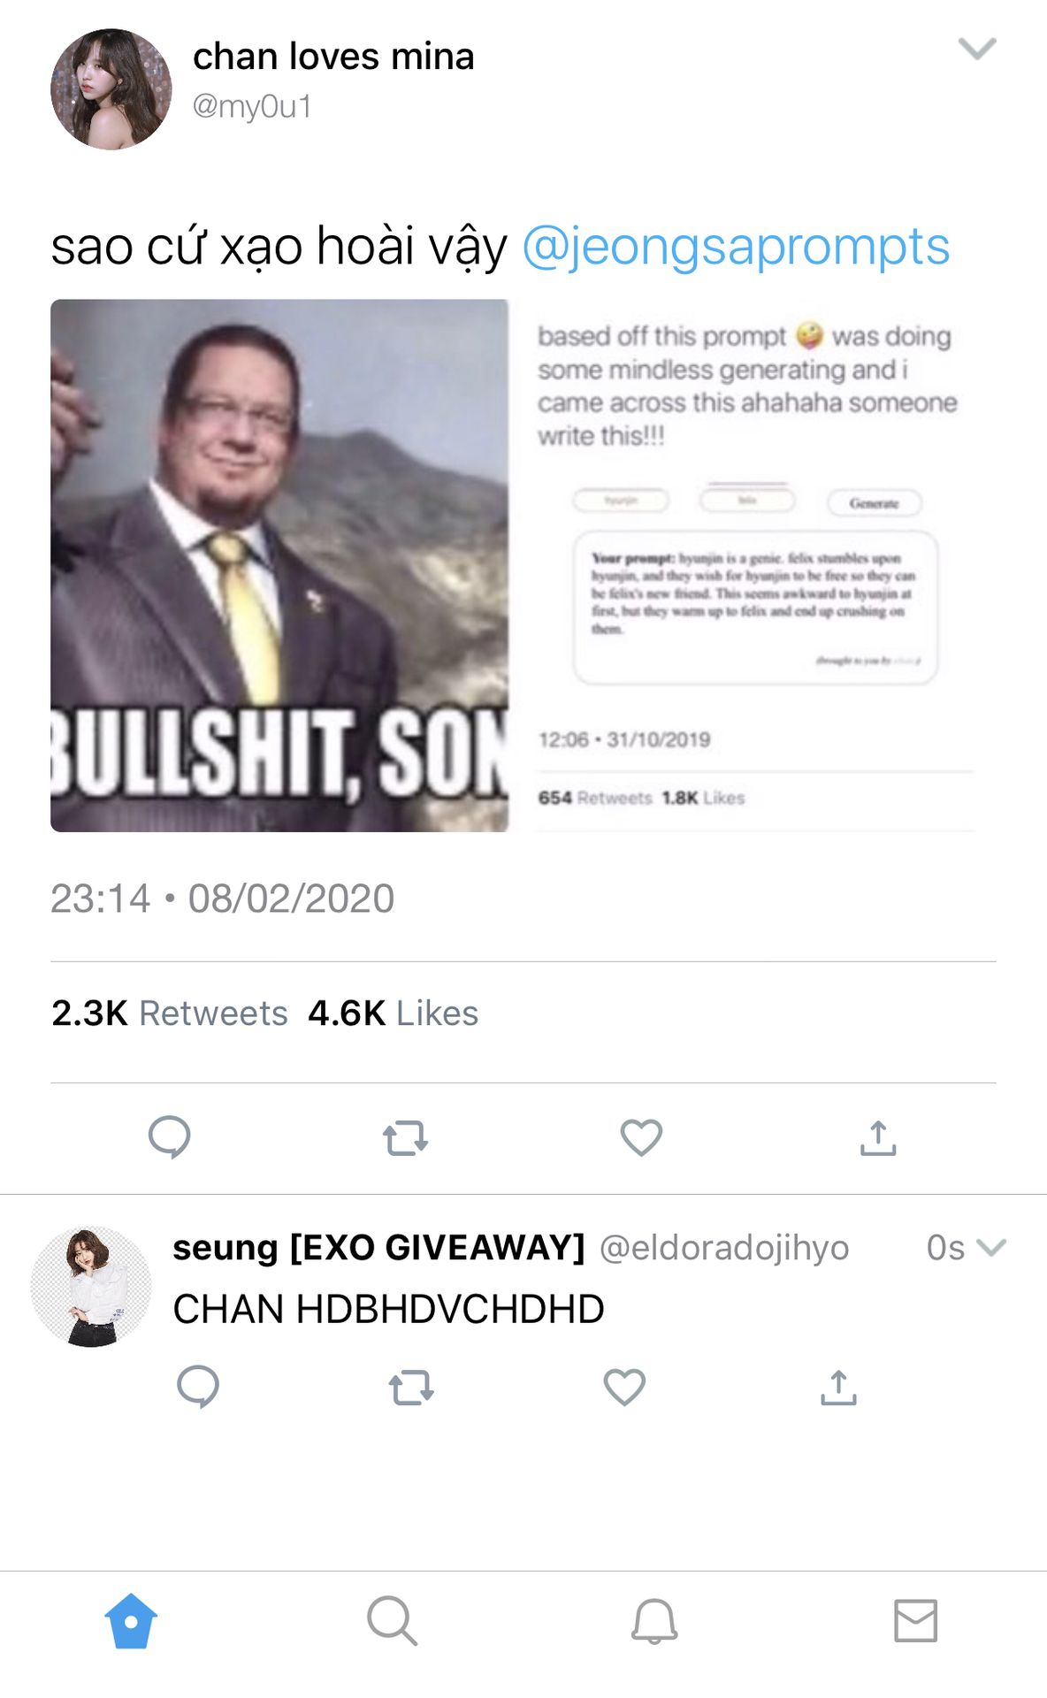Reply to seung's CHAN comment
This screenshot has height=1698, width=1047.
coord(198,1387)
